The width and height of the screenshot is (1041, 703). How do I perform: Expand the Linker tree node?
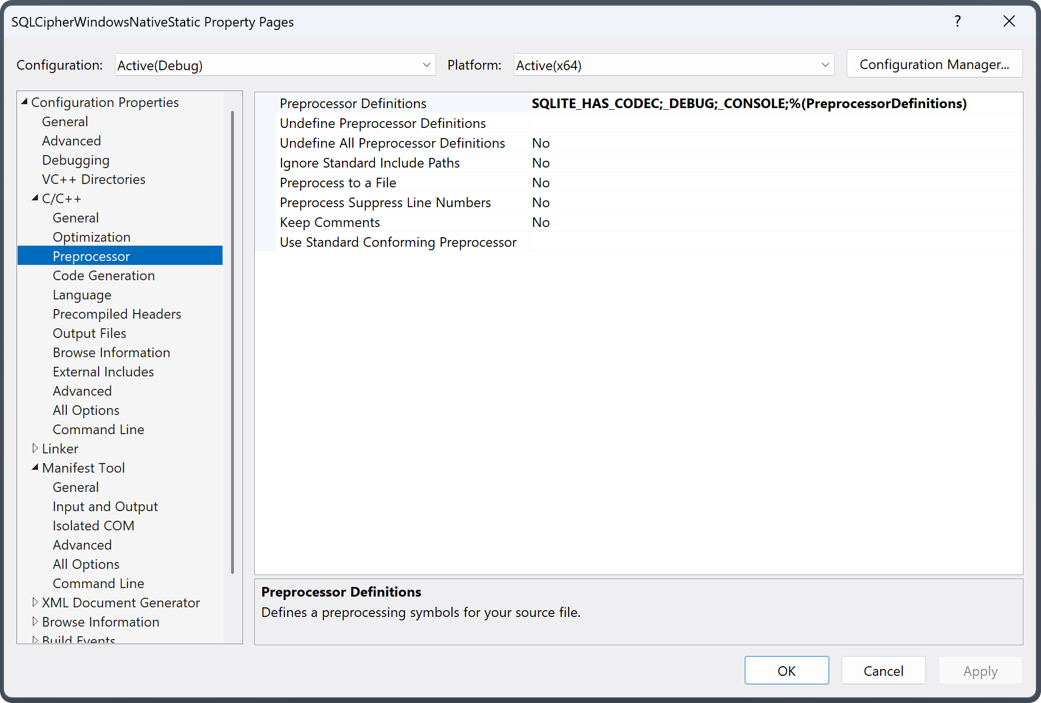[x=35, y=448]
